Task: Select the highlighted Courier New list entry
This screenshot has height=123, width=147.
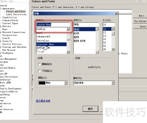Action: point(51,44)
